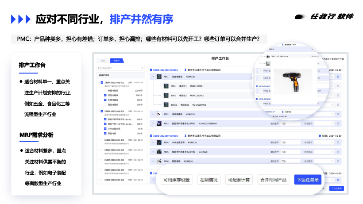Click the A001 双面电路板 product thumbnail

[x=159, y=77]
